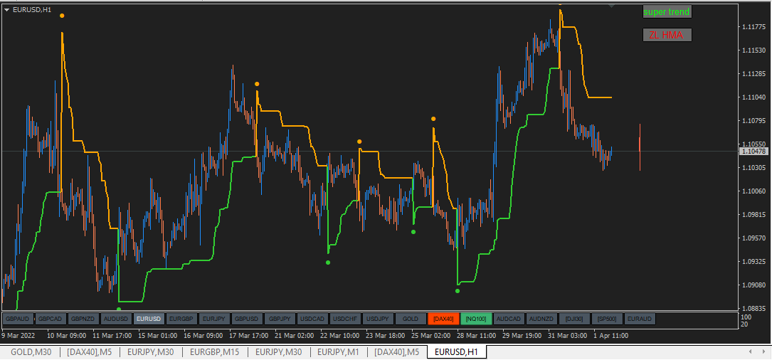Viewport: 772px width, 360px height.
Task: Load EURJPY from the symbol bar
Action: pyautogui.click(x=214, y=319)
